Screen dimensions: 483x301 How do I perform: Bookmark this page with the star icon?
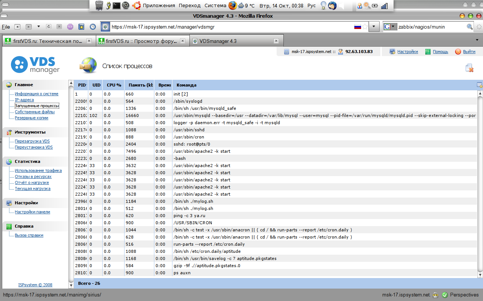[365, 27]
